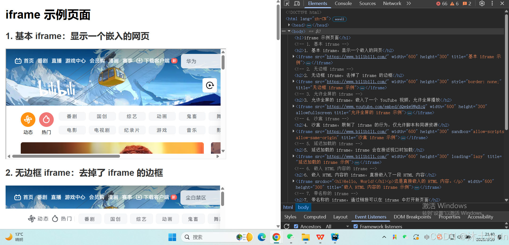Disable Framework listeners
This screenshot has height=245, width=509.
pos(356,226)
